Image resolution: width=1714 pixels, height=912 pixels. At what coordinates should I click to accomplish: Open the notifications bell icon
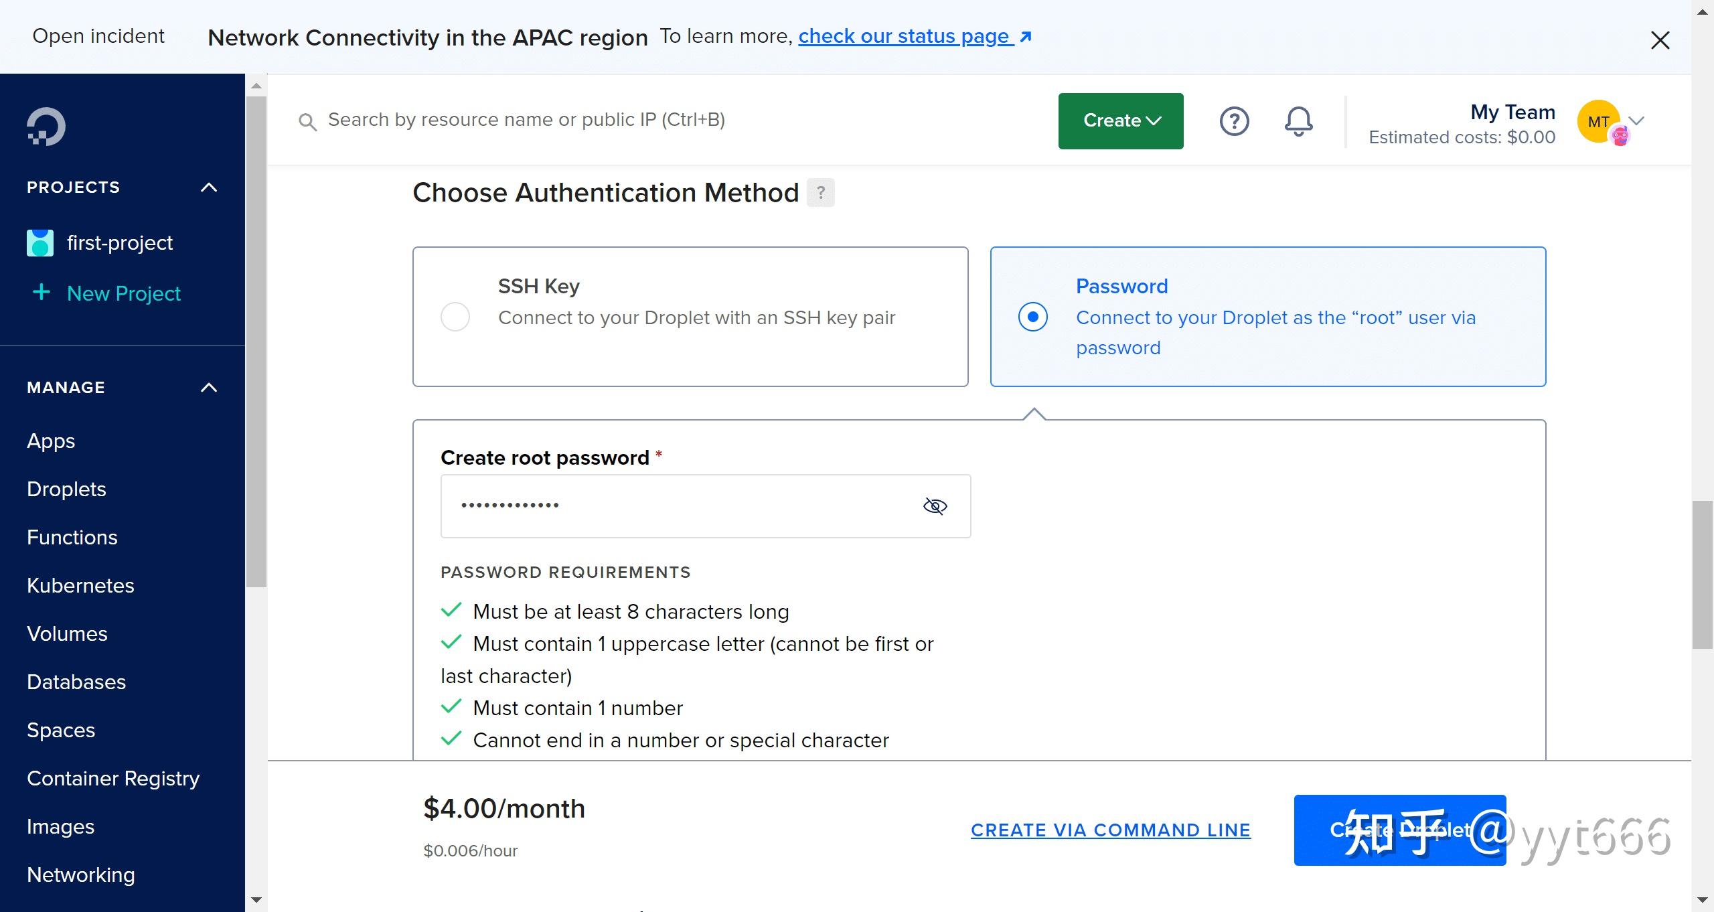1298,121
